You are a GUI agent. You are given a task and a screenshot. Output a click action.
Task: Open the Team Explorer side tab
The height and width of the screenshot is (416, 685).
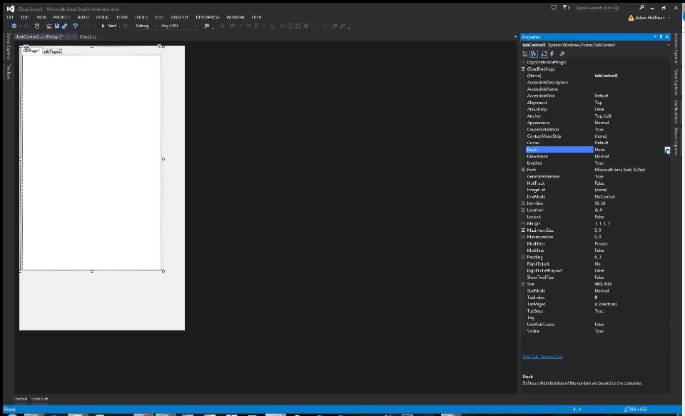676,82
